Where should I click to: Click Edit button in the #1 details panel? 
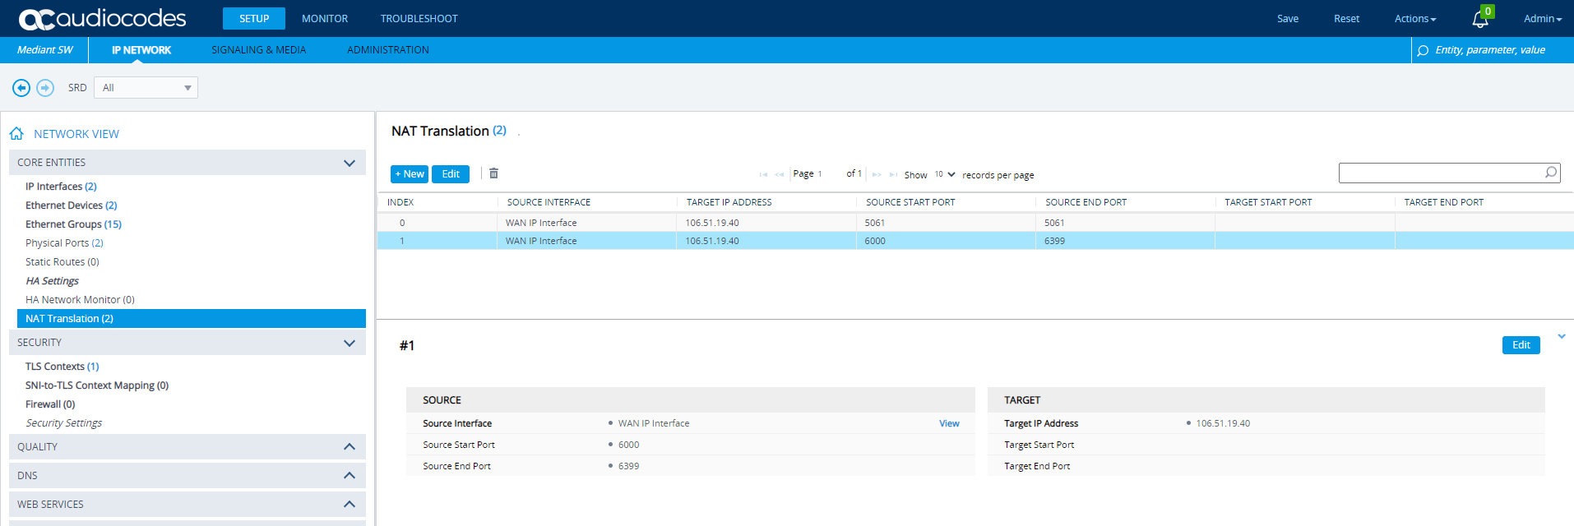pos(1521,345)
